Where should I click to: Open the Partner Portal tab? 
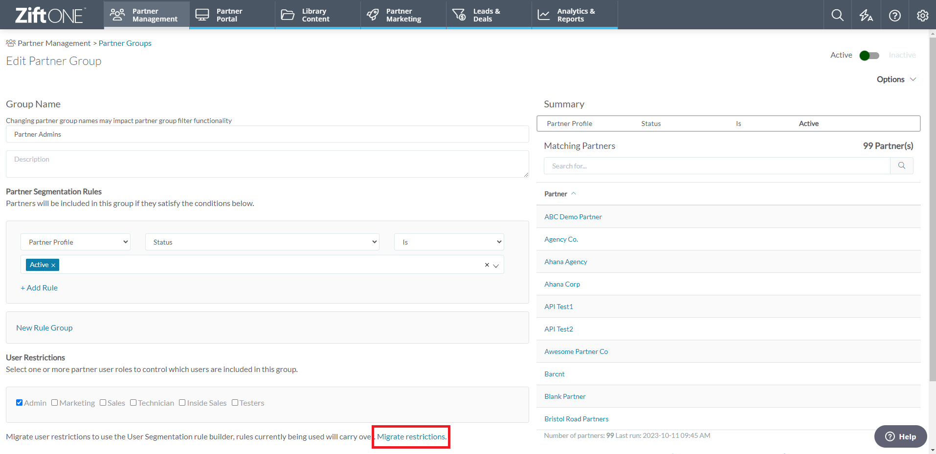point(232,15)
